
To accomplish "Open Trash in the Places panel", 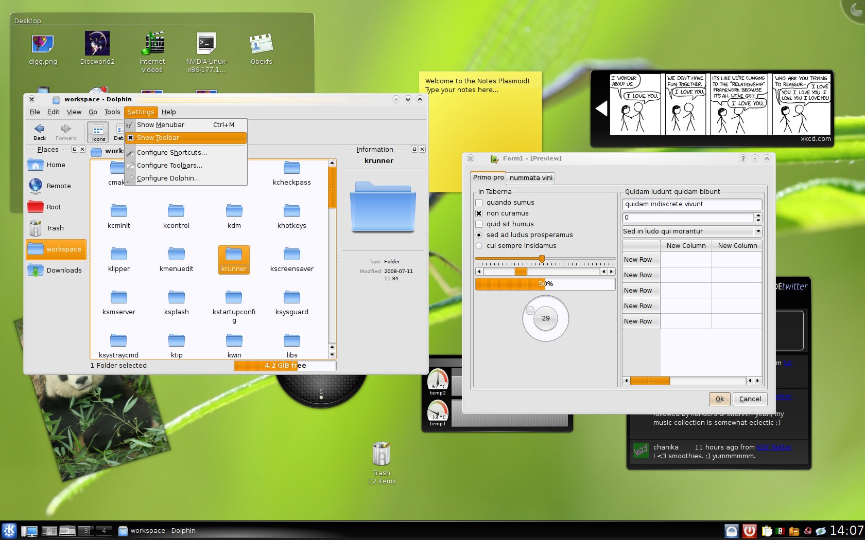I will point(56,228).
